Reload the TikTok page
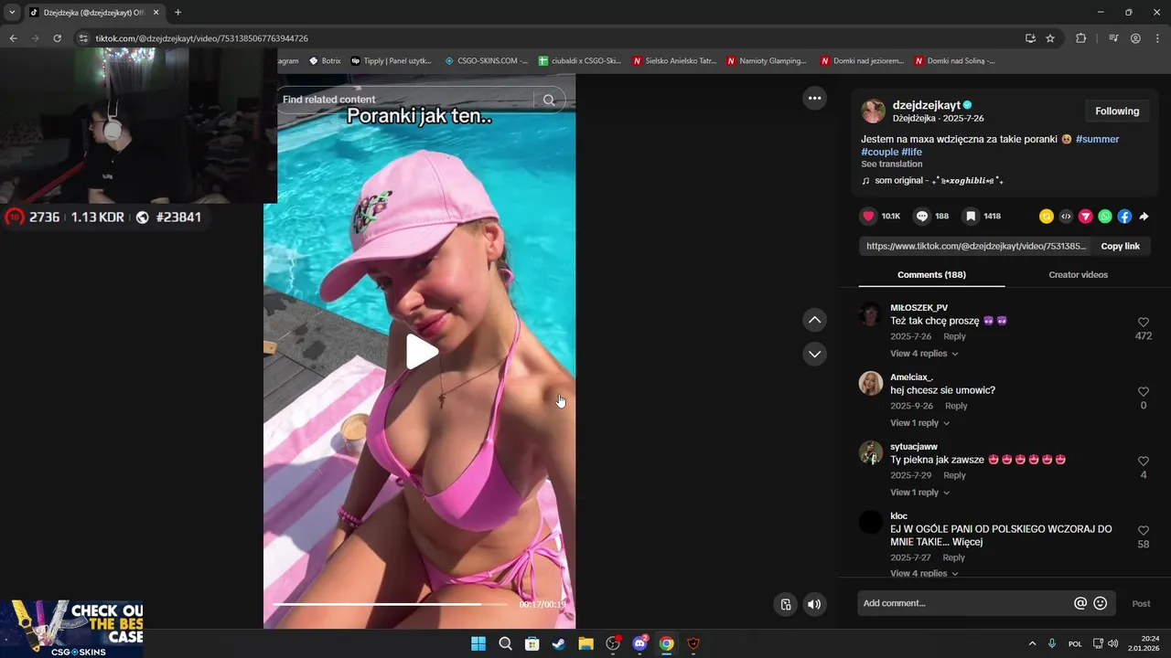 (x=57, y=38)
